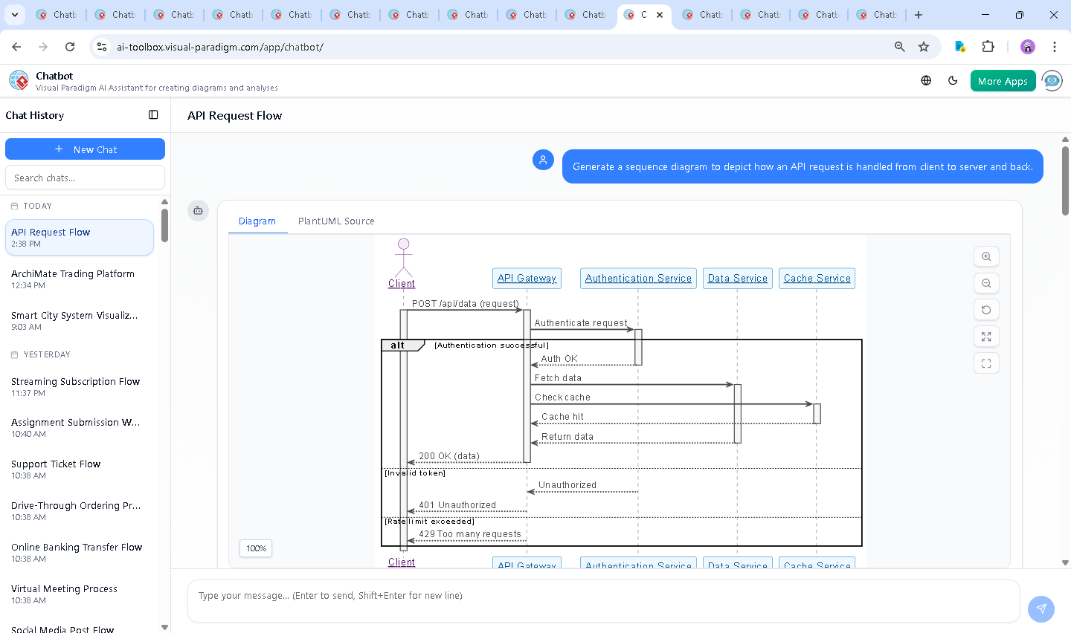Click the More Apps button
The width and height of the screenshot is (1071, 633).
click(1003, 81)
